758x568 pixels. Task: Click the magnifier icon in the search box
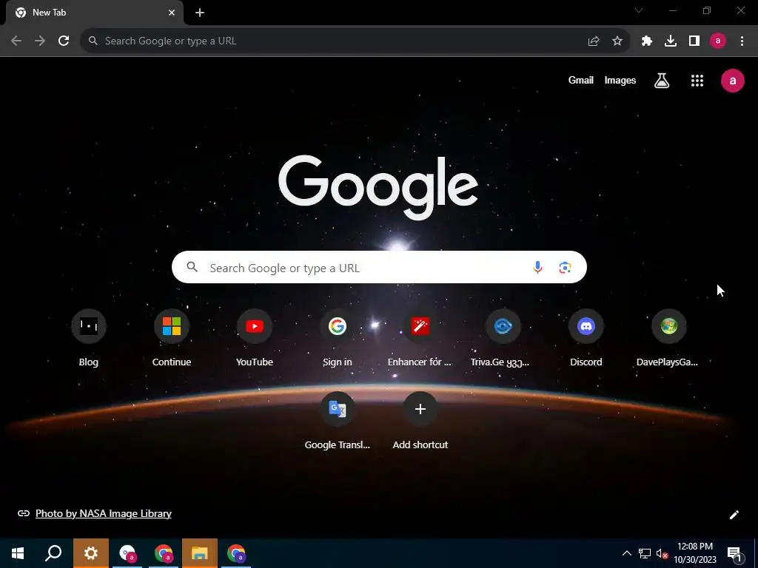click(x=192, y=267)
